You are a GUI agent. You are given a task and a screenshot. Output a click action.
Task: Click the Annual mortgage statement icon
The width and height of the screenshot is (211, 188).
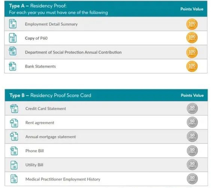coord(14,136)
